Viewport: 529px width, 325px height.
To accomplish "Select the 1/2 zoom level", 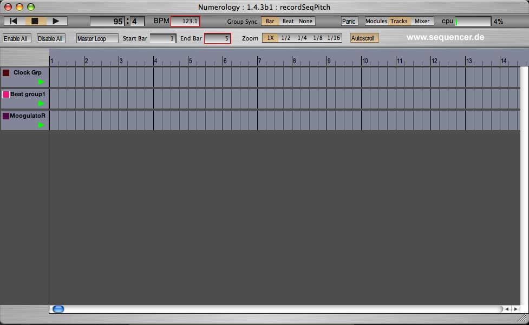I will (x=286, y=38).
